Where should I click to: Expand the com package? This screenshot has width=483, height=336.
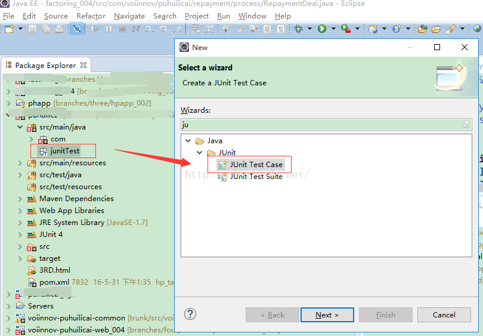coord(32,139)
